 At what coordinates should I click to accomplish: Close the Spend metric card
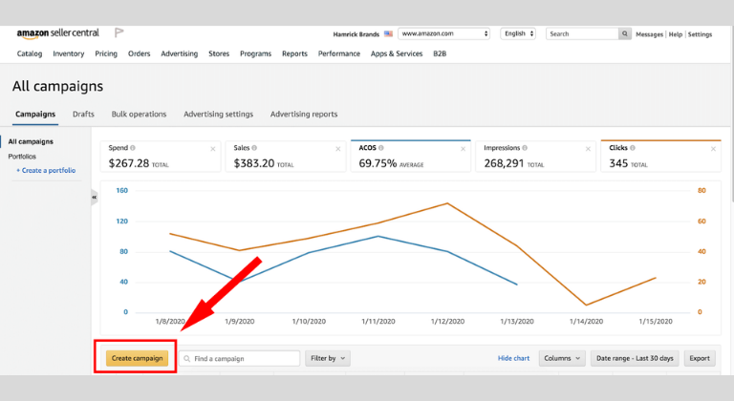pos(213,149)
